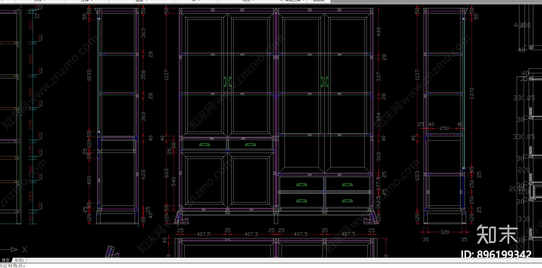Select the 603 dimension text
Viewport: 542px width, 268px height.
tap(166, 173)
